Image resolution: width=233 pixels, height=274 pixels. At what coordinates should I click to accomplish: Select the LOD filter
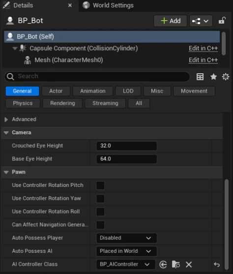coord(128,91)
